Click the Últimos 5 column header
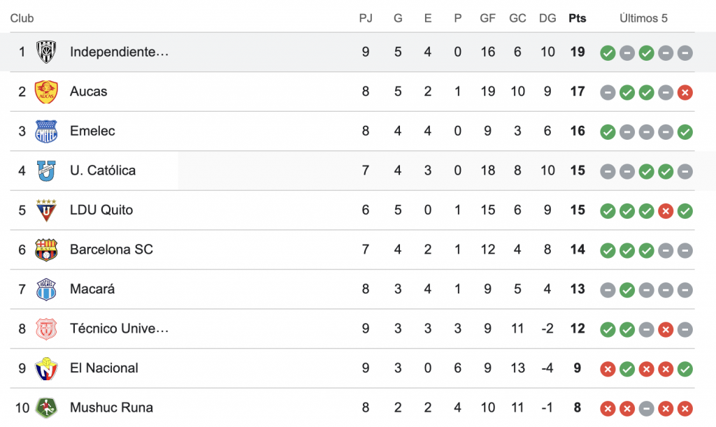The height and width of the screenshot is (427, 716). (643, 18)
